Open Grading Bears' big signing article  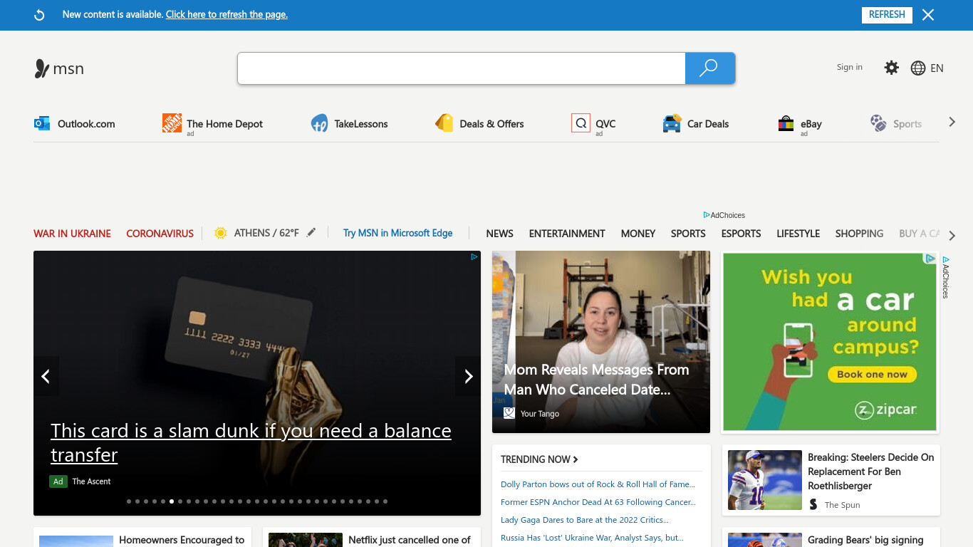(865, 540)
